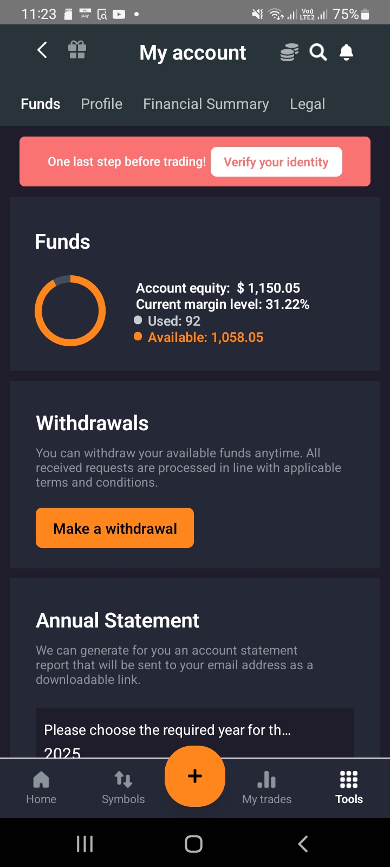The height and width of the screenshot is (867, 390).
Task: Switch to the Profile tab
Action: (102, 104)
